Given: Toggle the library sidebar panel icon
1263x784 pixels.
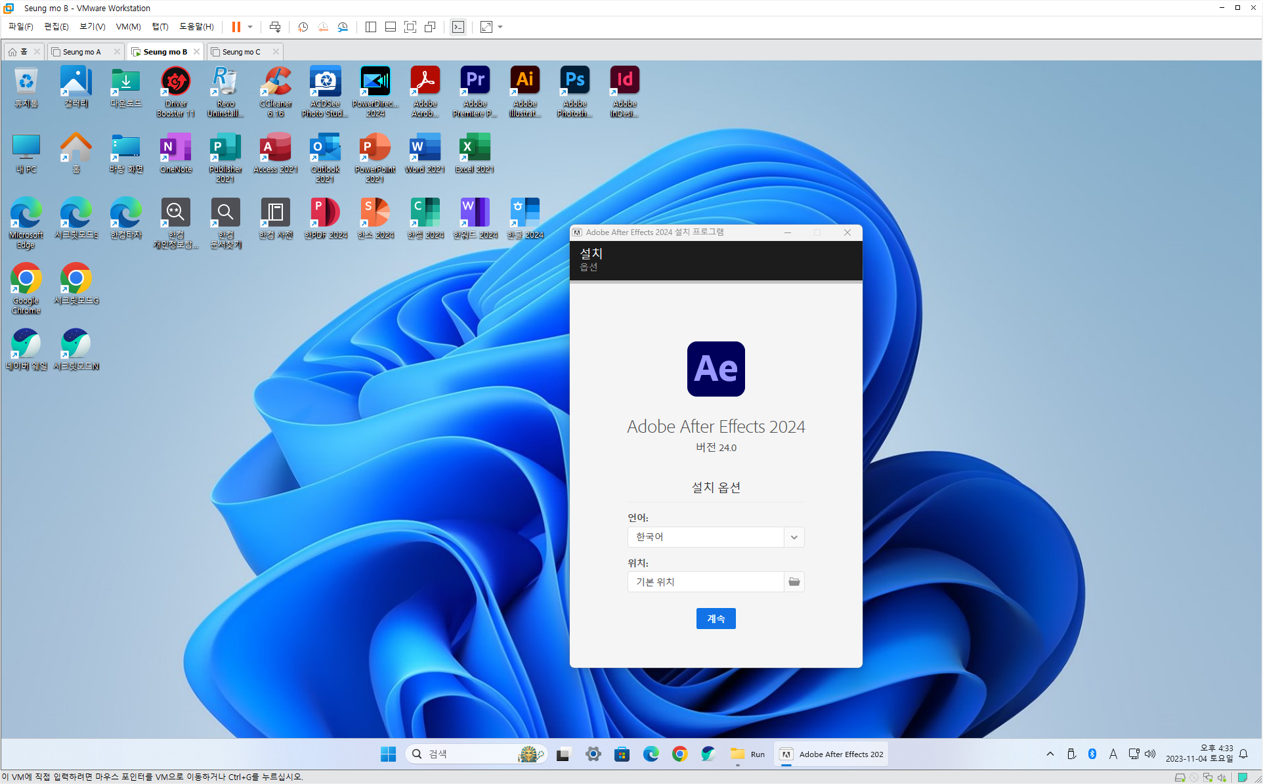Looking at the screenshot, I should pyautogui.click(x=371, y=27).
